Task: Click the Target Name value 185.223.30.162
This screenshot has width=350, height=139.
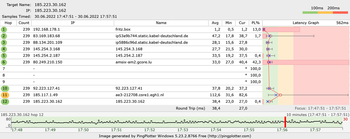Action: pos(50,5)
